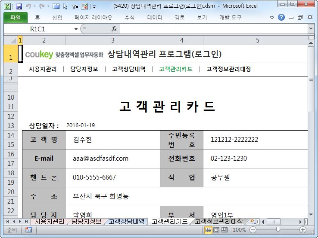Screen dimensions: 318x238
Task: Click the macro record icon in status bar
Action: click(x=28, y=230)
